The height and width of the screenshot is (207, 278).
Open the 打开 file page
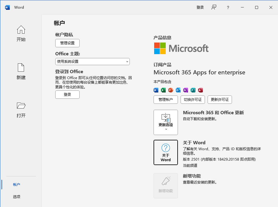(x=21, y=110)
